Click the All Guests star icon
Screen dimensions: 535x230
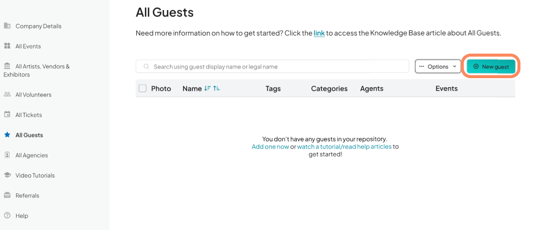7,135
